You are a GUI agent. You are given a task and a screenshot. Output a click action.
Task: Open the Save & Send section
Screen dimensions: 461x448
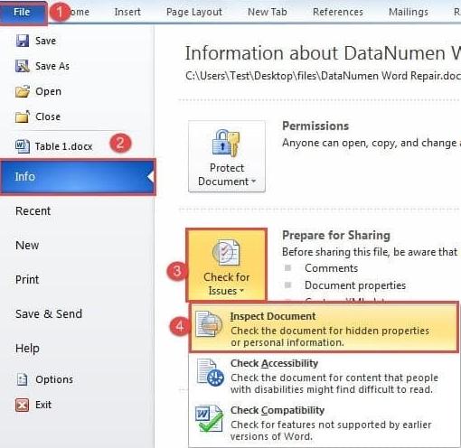(49, 314)
